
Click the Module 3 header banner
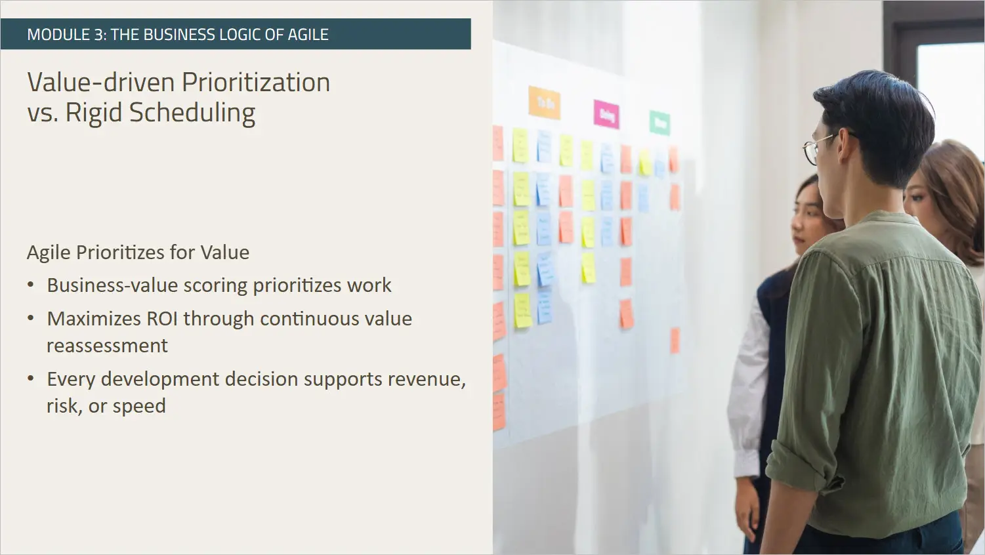coord(235,34)
